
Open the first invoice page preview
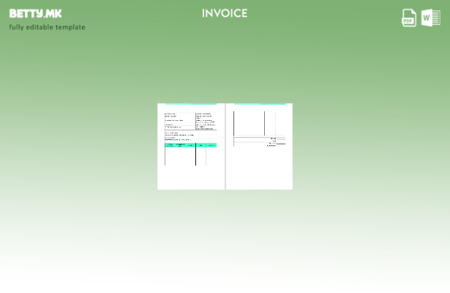[x=191, y=146]
